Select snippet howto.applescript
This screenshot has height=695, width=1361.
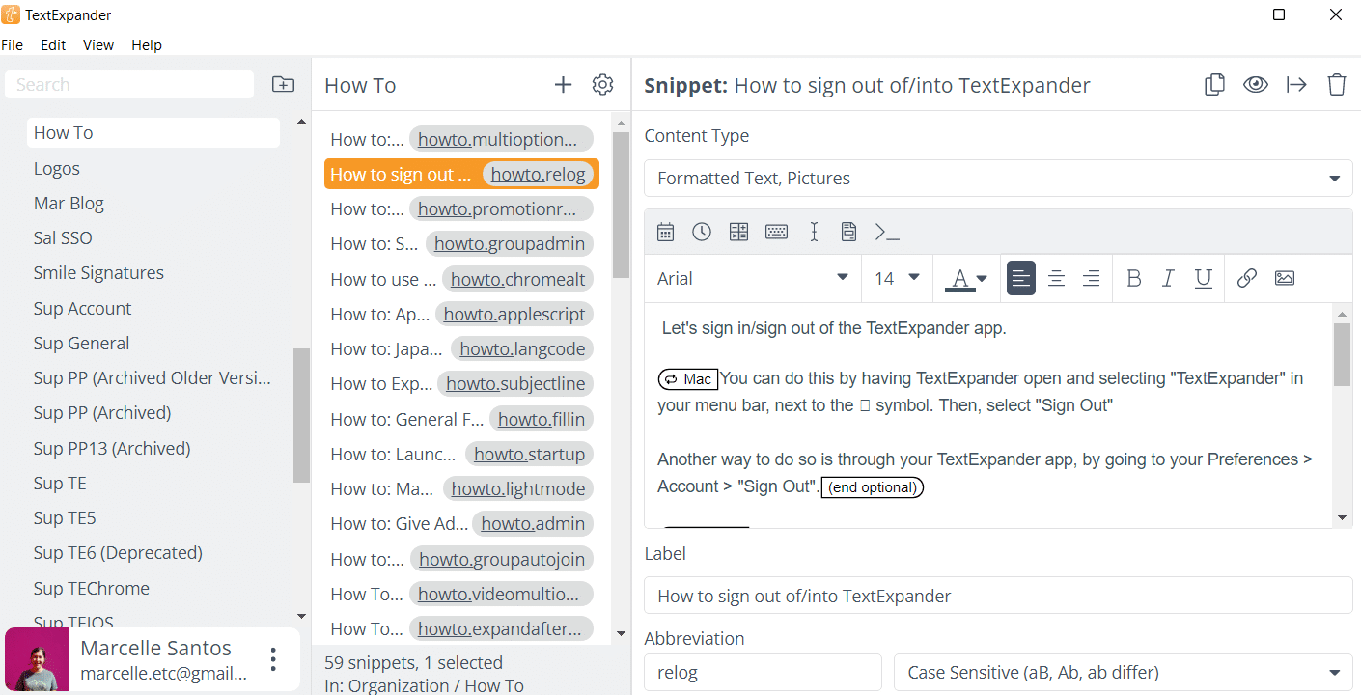pos(461,314)
